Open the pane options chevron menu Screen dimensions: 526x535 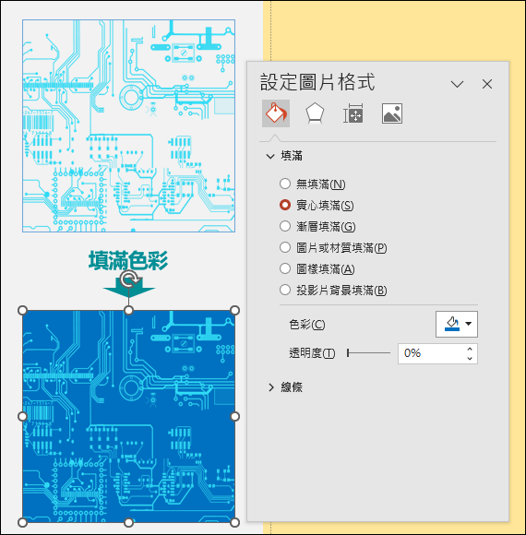tap(457, 84)
